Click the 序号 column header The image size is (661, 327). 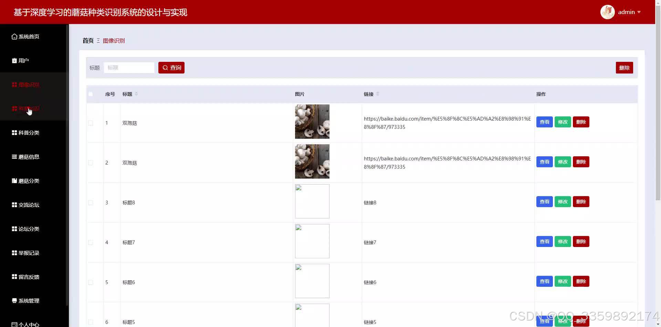point(110,94)
